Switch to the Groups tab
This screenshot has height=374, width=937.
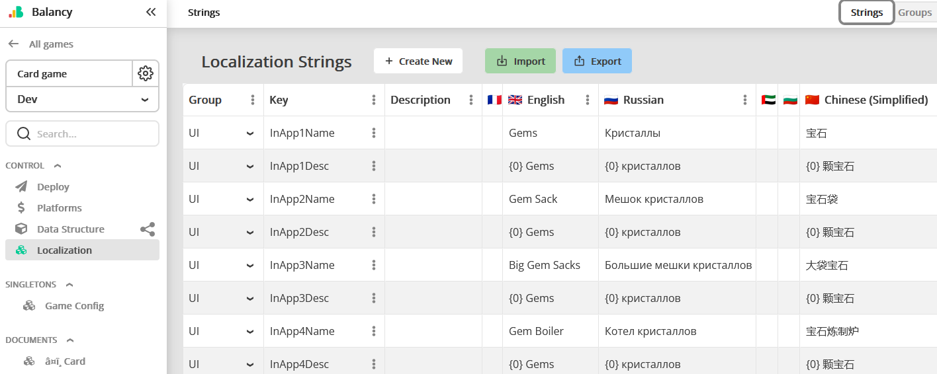point(915,13)
